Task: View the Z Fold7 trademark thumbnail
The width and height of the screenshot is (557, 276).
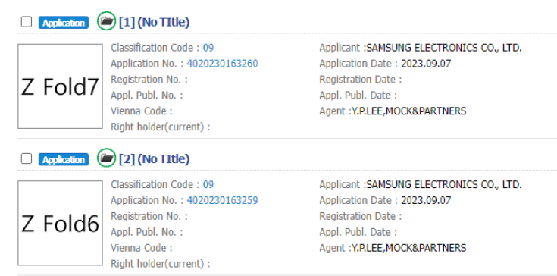Action: click(x=60, y=86)
